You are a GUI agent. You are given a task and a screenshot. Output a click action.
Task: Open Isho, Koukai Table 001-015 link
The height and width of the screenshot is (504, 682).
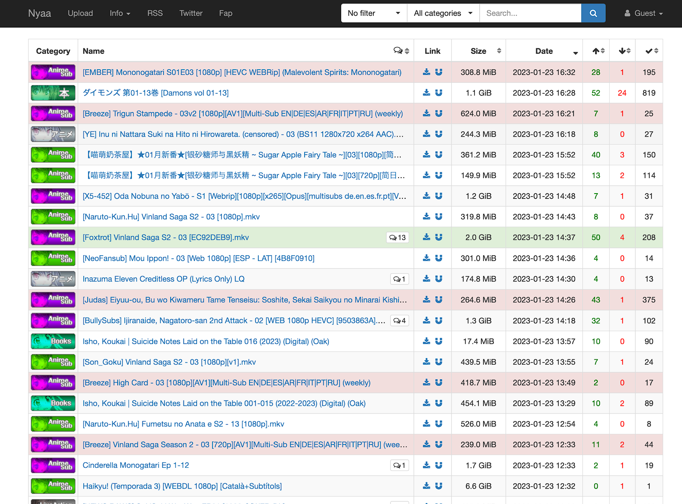224,403
